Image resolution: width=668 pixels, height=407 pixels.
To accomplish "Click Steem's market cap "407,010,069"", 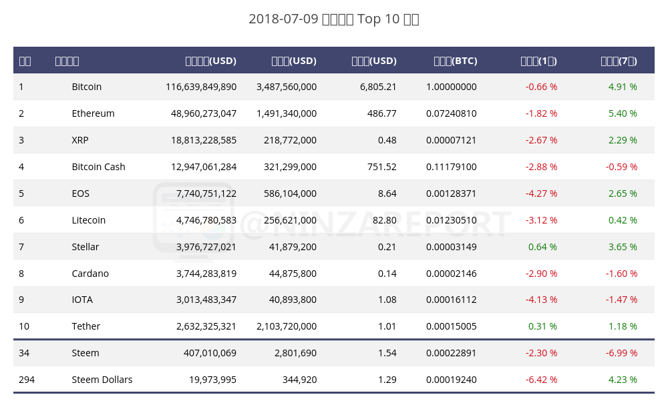I will tap(210, 354).
